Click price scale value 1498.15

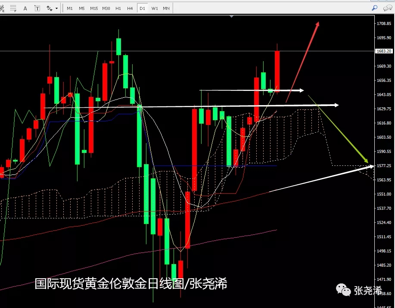point(384,251)
